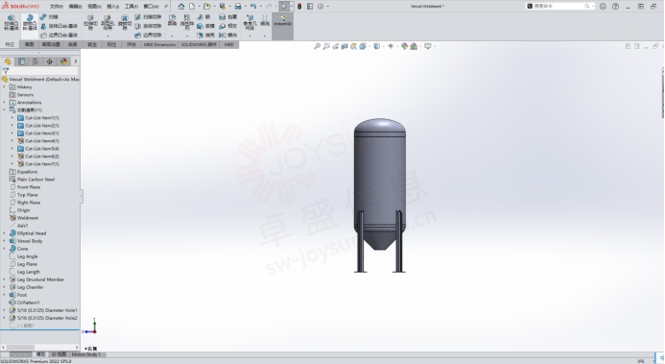Screen dimensions: 665x364
Task: Switch to the Motion Study 1 tab
Action: (85, 354)
